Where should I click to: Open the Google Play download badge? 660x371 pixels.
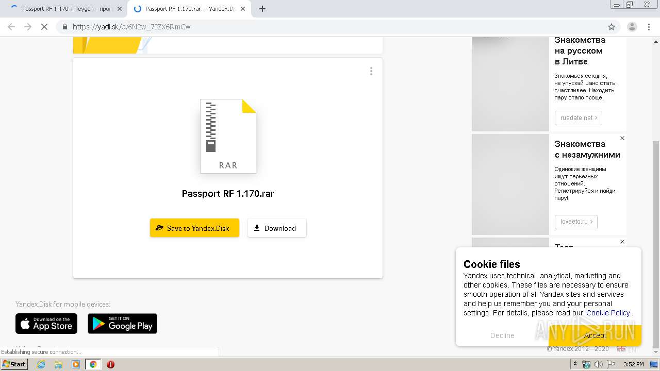(x=122, y=324)
